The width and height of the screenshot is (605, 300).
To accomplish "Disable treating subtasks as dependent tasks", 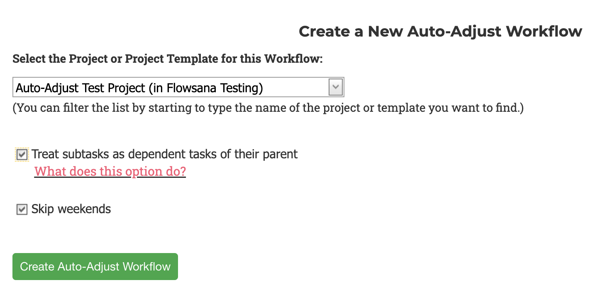I will coord(22,155).
